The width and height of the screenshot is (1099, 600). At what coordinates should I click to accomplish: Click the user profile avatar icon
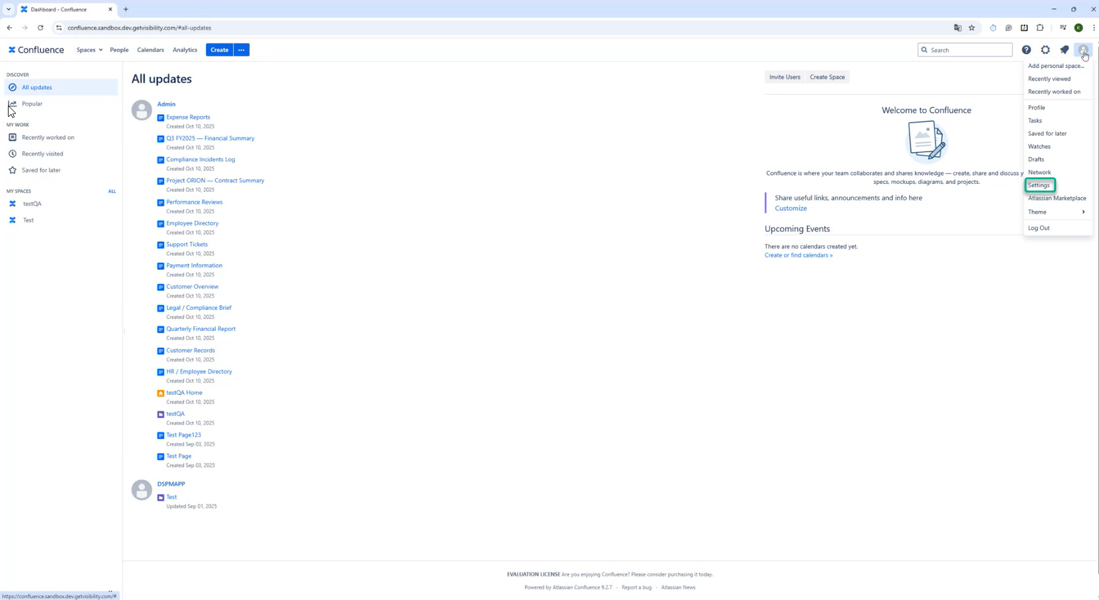click(1083, 50)
